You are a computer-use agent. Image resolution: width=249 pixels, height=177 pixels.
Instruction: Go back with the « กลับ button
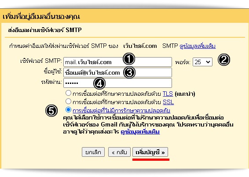(x=119, y=152)
